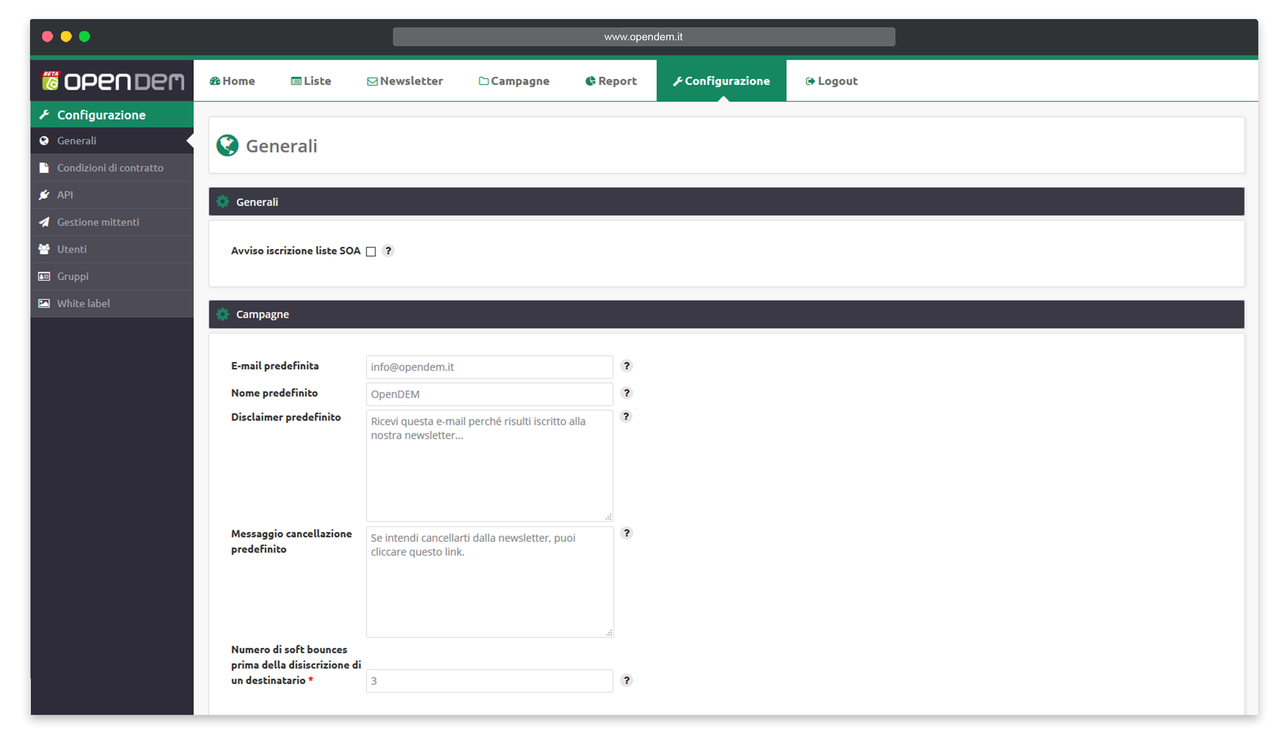Open the Newsletter tab
Screen dimensions: 1288x738
pyautogui.click(x=405, y=81)
